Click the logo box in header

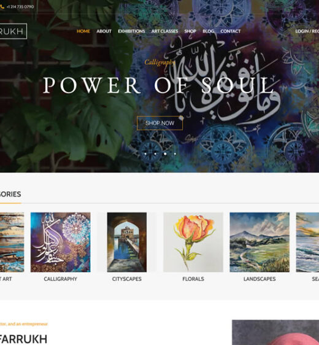[x=13, y=31]
